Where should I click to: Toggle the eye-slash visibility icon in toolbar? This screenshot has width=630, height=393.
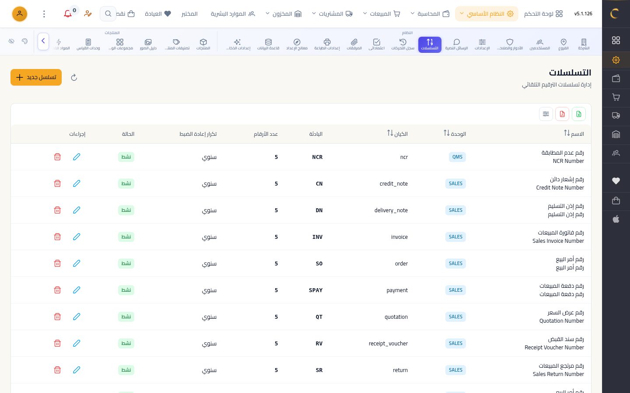tap(11, 41)
